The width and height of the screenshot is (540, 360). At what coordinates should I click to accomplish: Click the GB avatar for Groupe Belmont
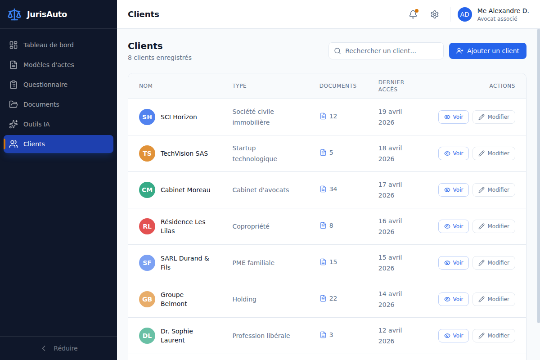147,299
